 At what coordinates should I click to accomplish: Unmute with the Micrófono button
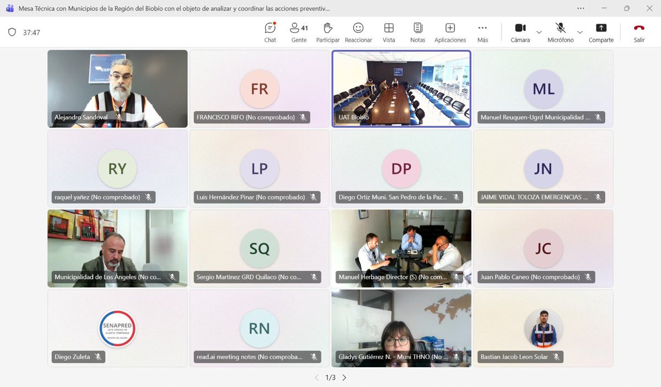click(560, 32)
